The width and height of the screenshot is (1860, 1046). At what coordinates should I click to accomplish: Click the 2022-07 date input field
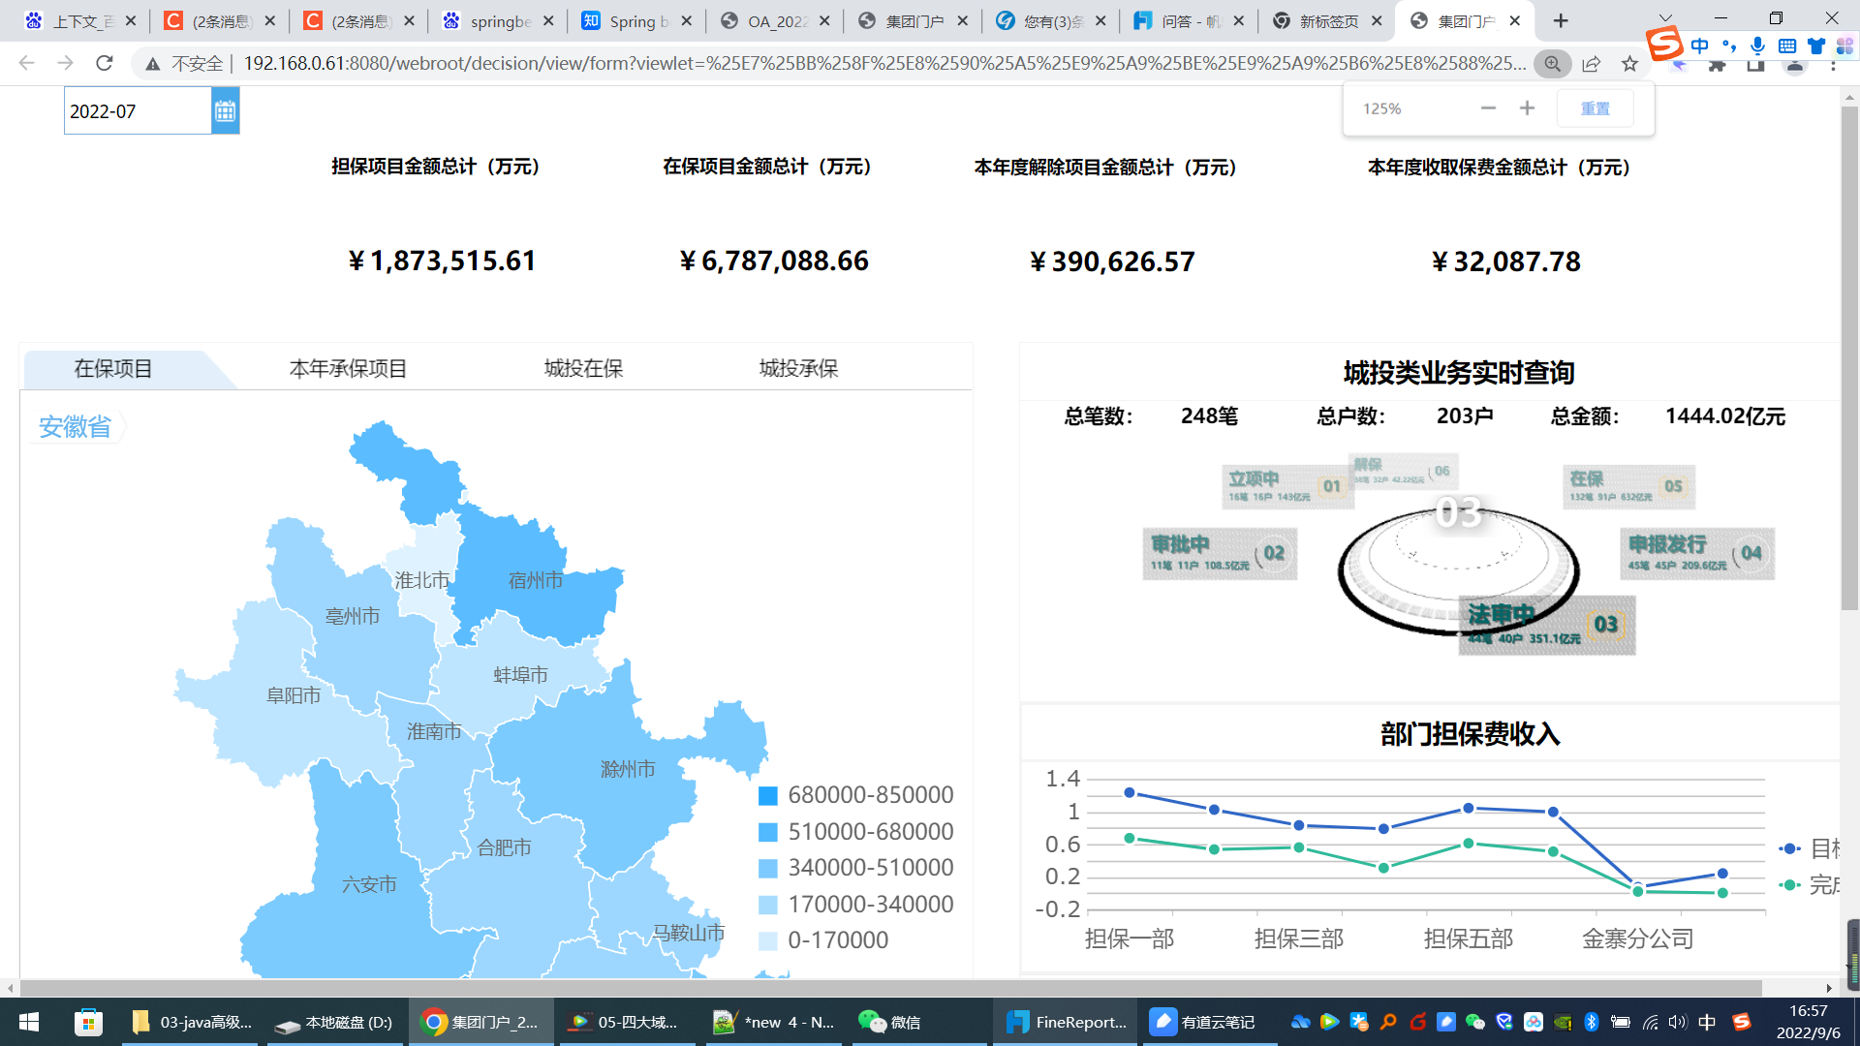pos(138,111)
